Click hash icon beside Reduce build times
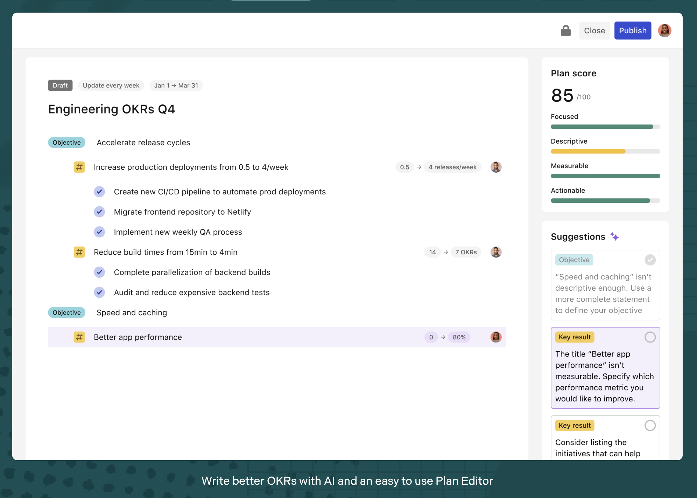This screenshot has width=697, height=498. coord(79,252)
